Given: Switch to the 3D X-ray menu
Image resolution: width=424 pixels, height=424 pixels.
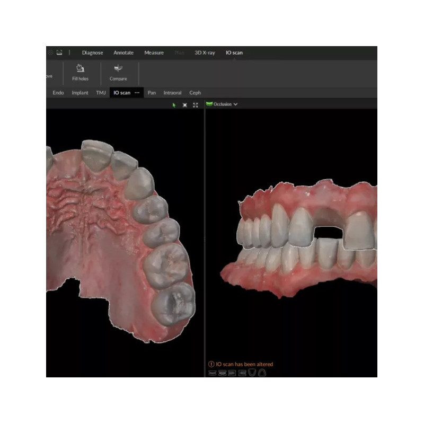Looking at the screenshot, I should (205, 53).
